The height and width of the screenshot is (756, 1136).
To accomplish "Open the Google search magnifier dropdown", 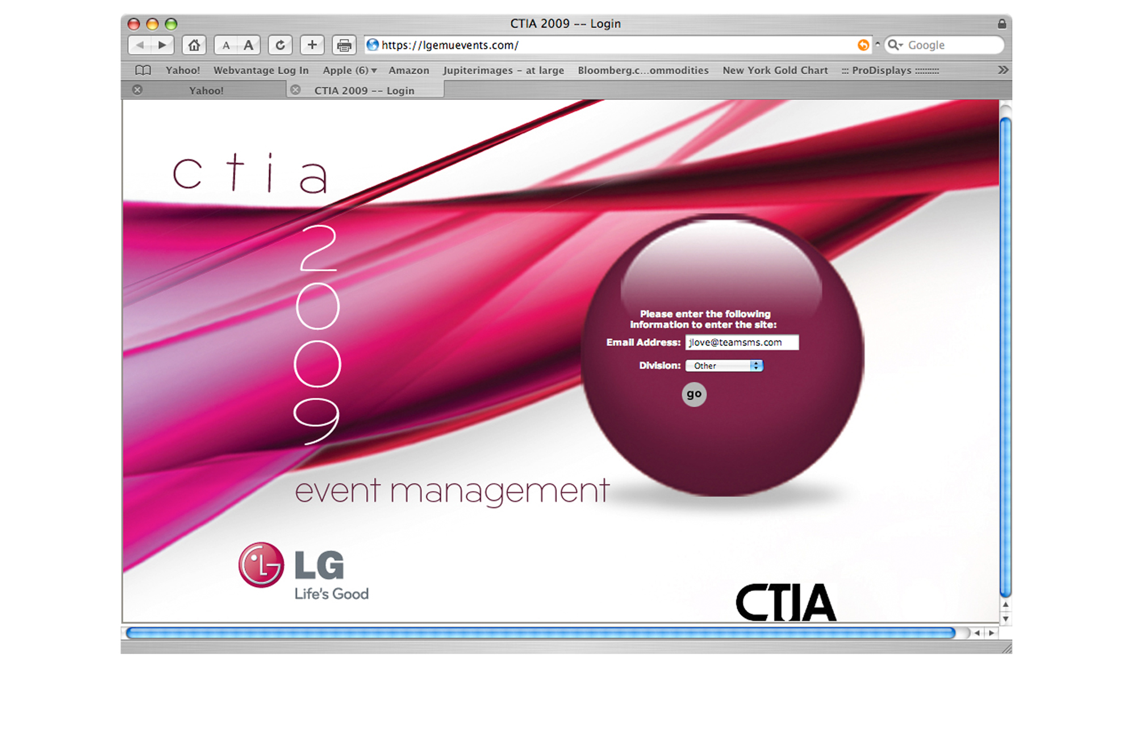I will pos(896,45).
